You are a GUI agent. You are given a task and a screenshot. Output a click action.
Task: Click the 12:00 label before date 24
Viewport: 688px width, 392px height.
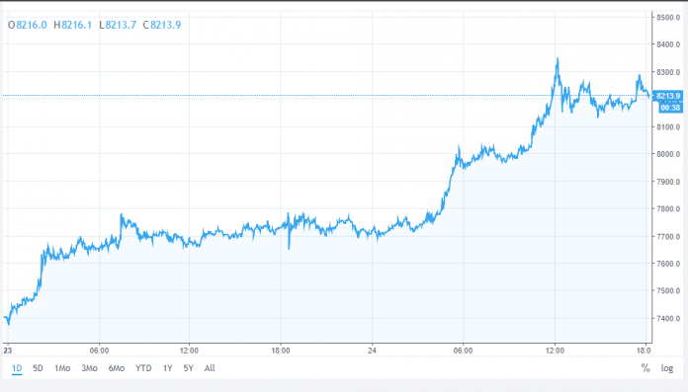(189, 351)
